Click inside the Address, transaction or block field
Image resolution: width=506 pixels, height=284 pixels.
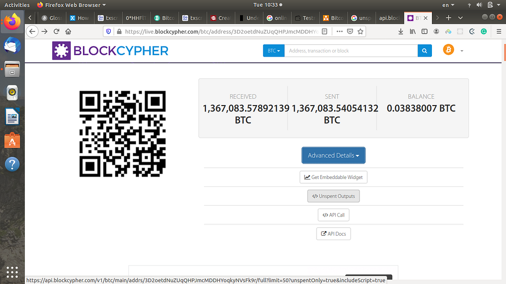350,50
